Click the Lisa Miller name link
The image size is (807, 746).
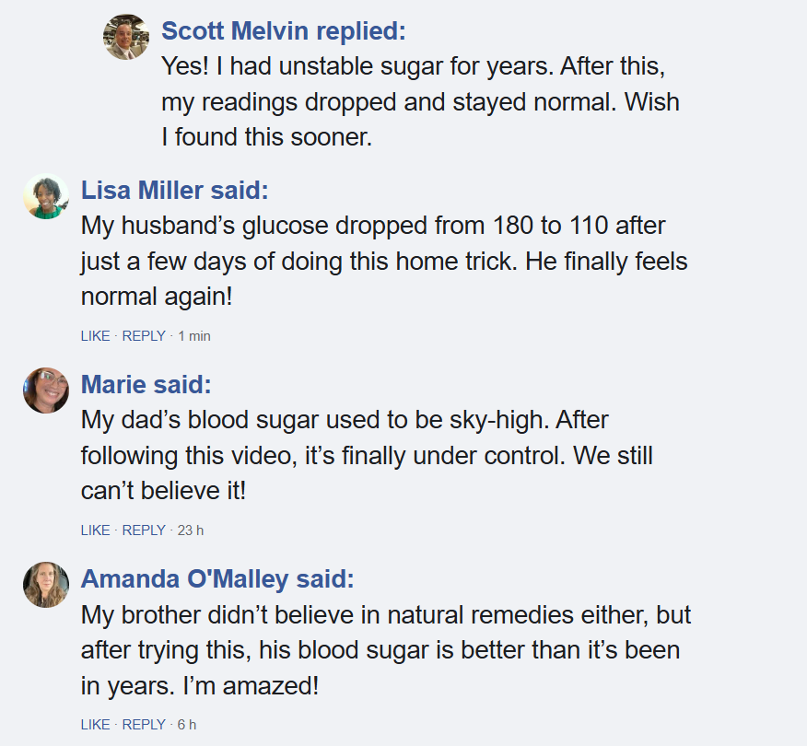(142, 191)
